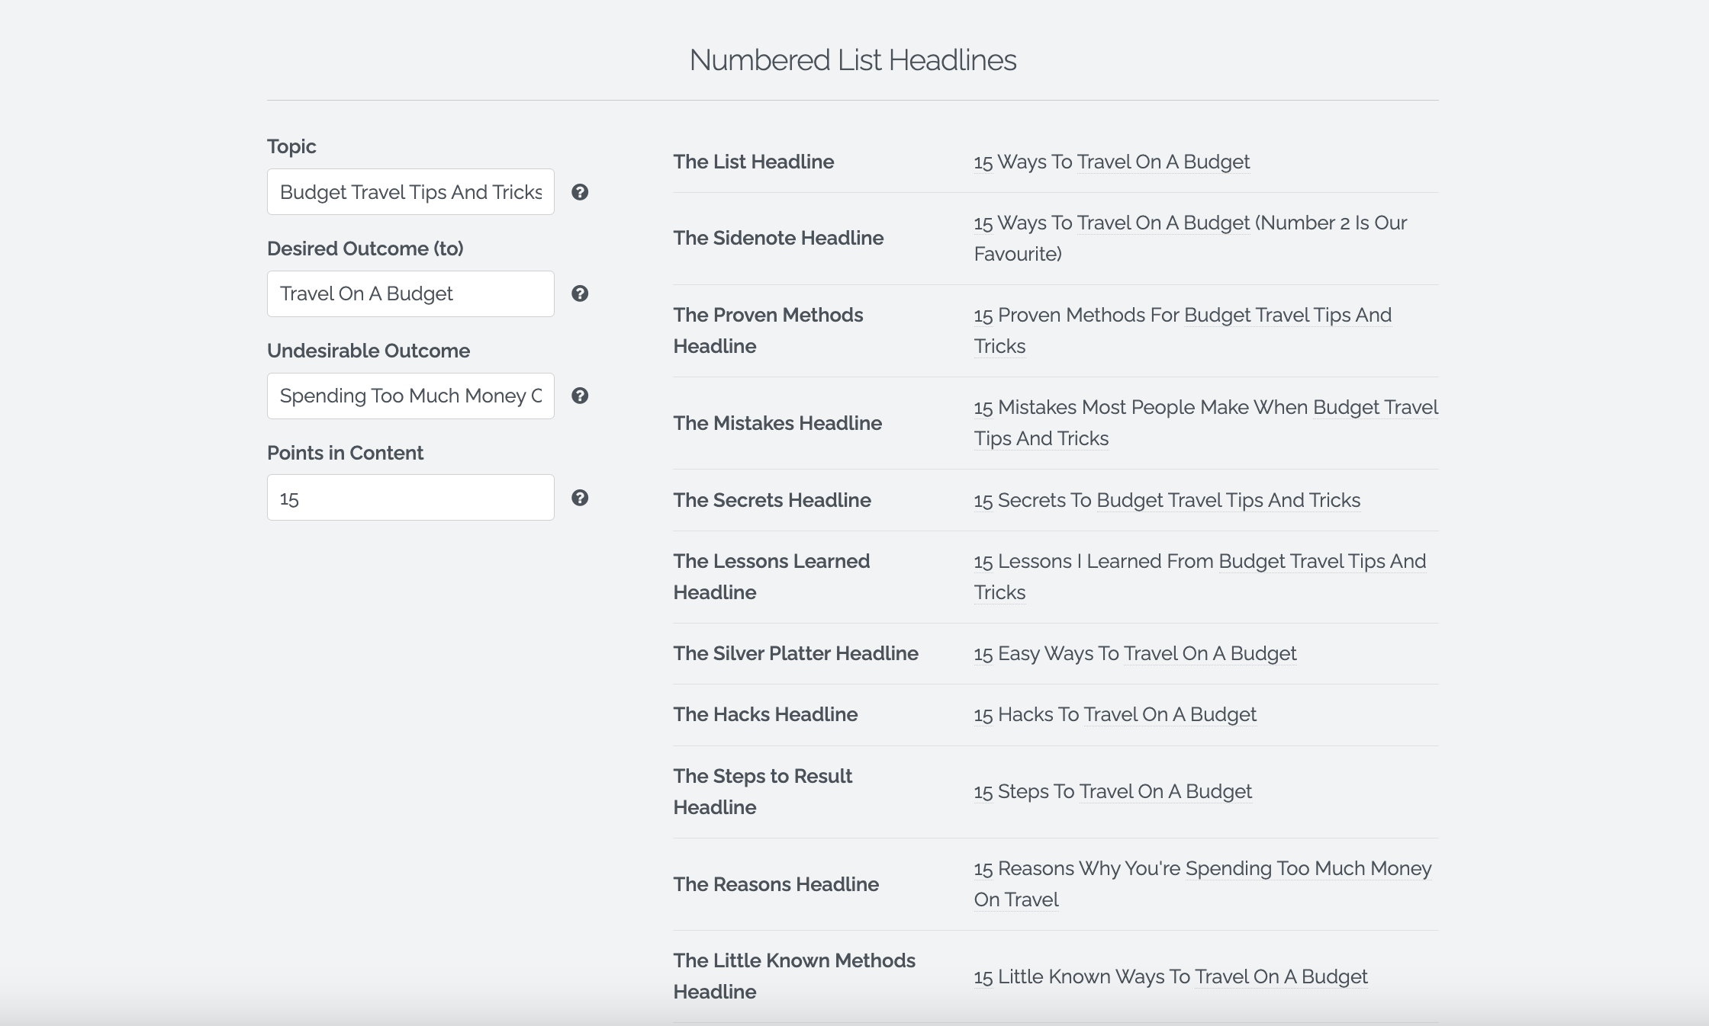Click the Desired Outcome text box

pos(410,294)
